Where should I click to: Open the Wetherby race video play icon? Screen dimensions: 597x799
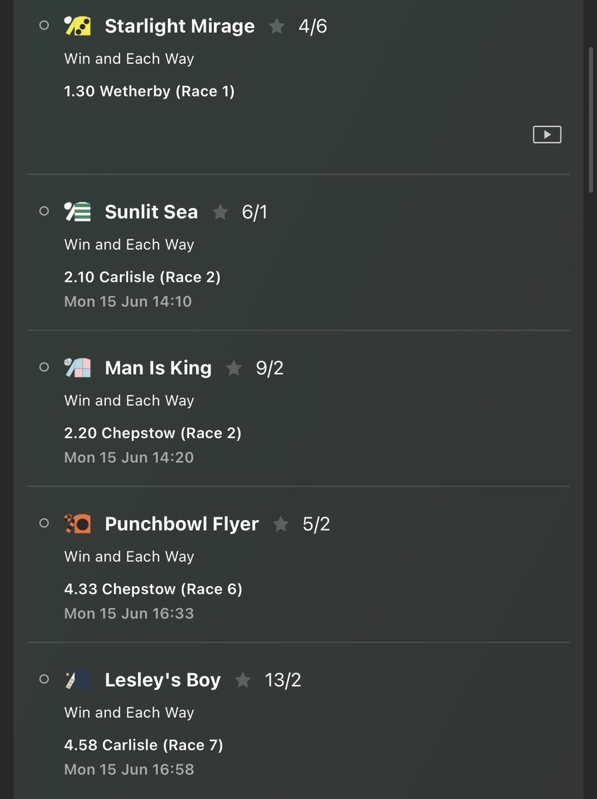(x=547, y=134)
